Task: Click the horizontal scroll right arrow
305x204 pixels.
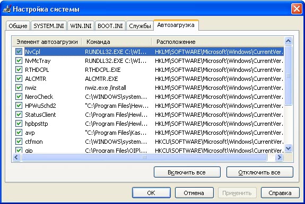Action: tap(280, 157)
